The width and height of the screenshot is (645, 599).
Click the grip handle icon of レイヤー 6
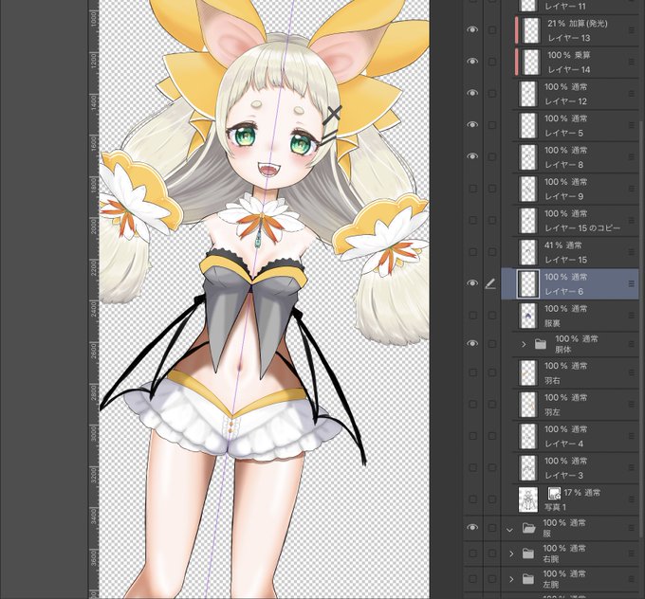click(632, 283)
